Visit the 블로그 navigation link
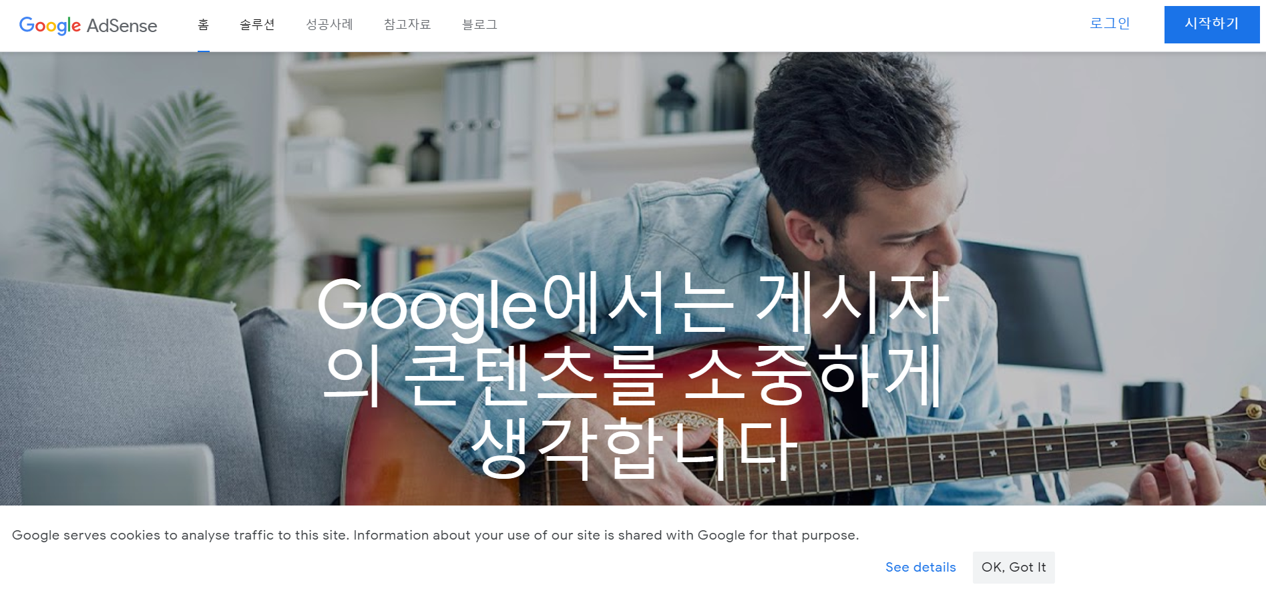1266x597 pixels. 479,25
